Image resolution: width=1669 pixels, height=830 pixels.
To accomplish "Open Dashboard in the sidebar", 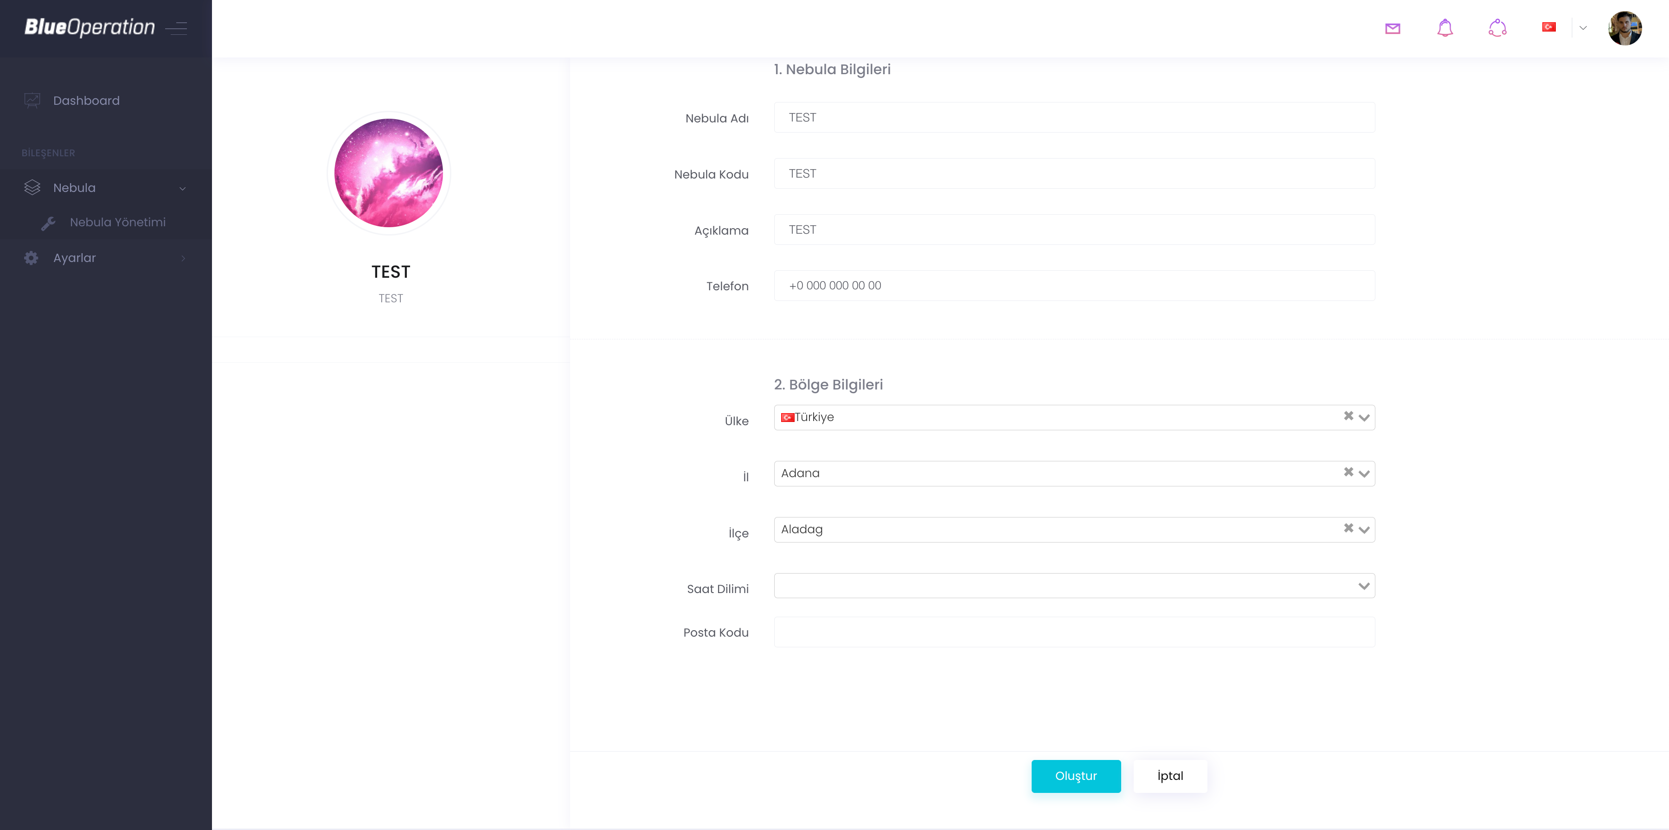I will 86,100.
